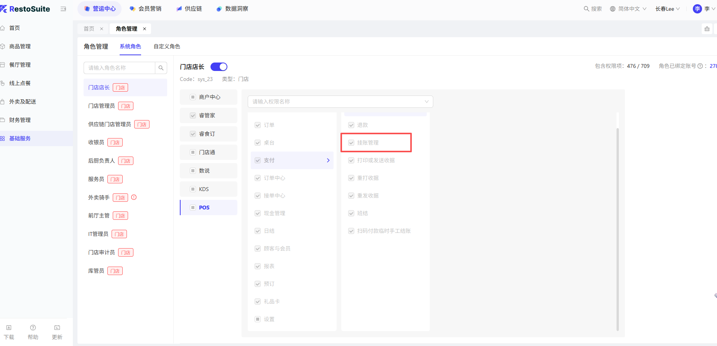Expand the 简体中文 language dropdown
717x346 pixels.
(x=628, y=9)
